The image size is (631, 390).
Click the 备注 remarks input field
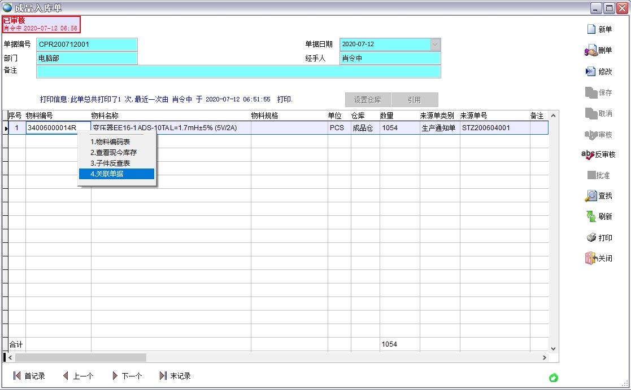(238, 72)
